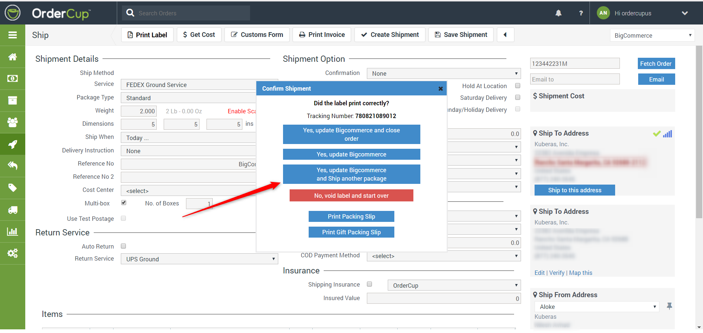
Task: Open Customs Form
Action: click(x=257, y=35)
